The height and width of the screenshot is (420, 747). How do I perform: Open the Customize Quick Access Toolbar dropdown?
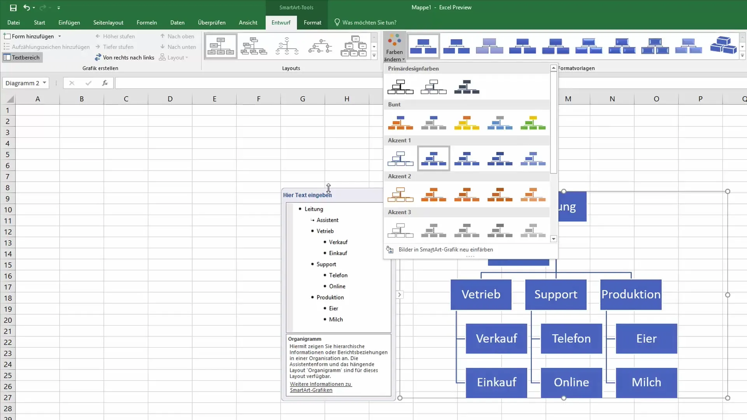[59, 8]
